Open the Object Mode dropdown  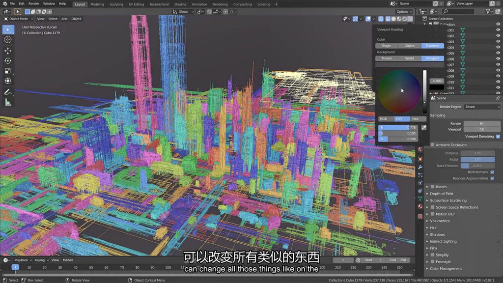[19, 19]
